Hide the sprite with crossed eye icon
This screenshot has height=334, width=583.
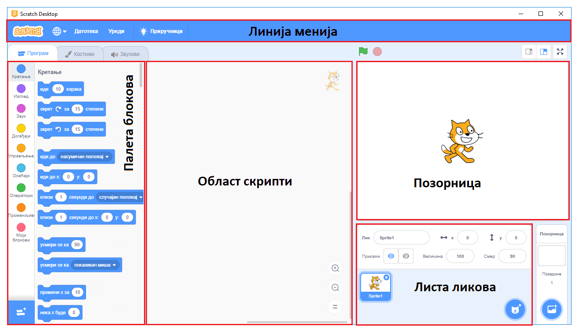point(406,256)
